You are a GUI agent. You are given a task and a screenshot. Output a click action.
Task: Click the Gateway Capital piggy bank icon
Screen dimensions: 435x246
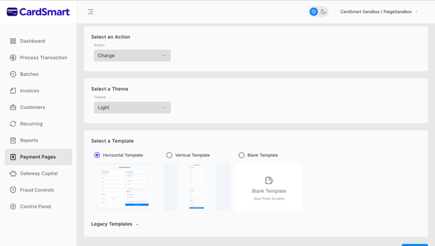pyautogui.click(x=13, y=173)
